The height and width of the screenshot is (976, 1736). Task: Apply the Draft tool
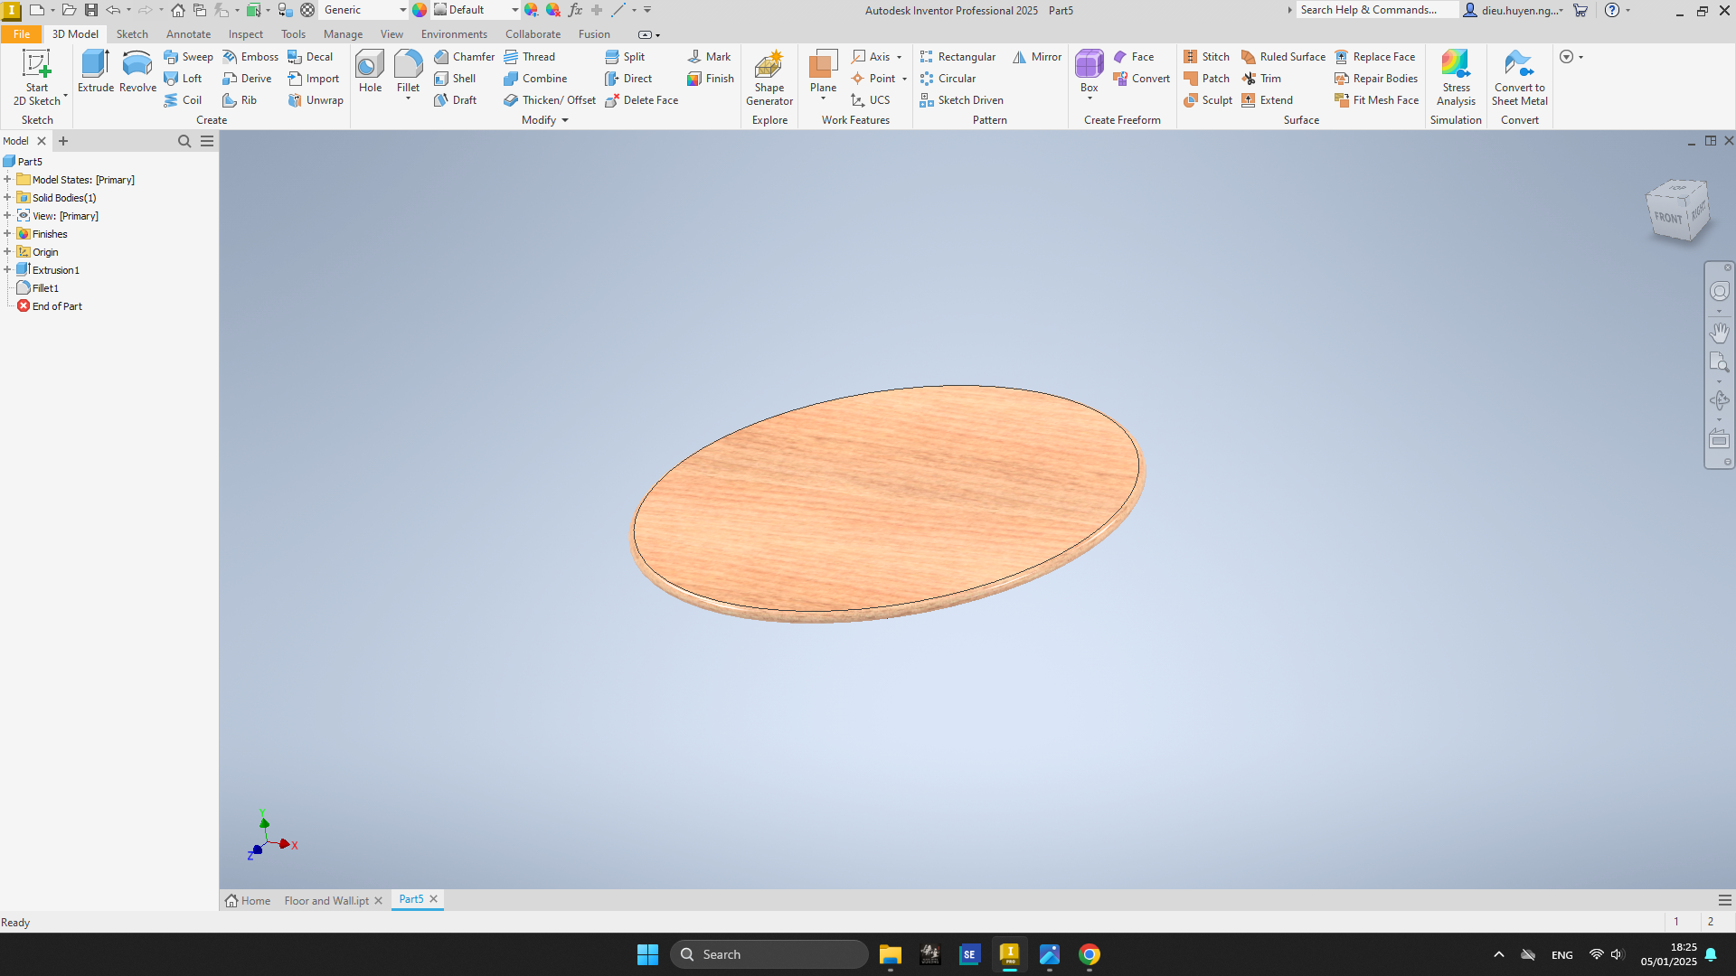(x=455, y=100)
